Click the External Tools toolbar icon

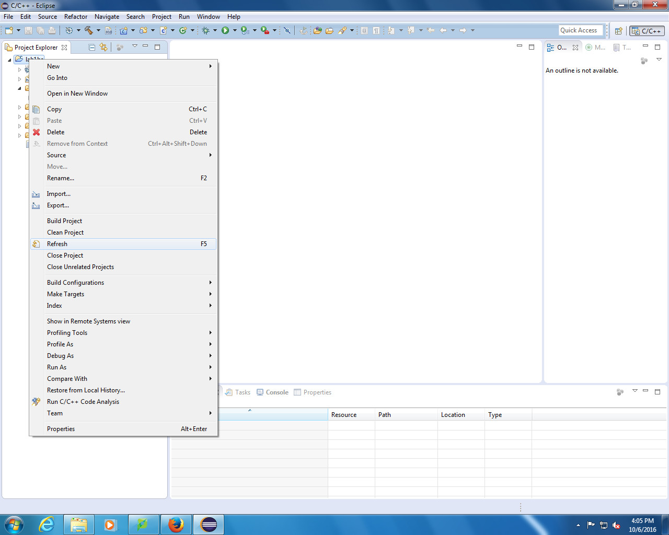pyautogui.click(x=265, y=30)
